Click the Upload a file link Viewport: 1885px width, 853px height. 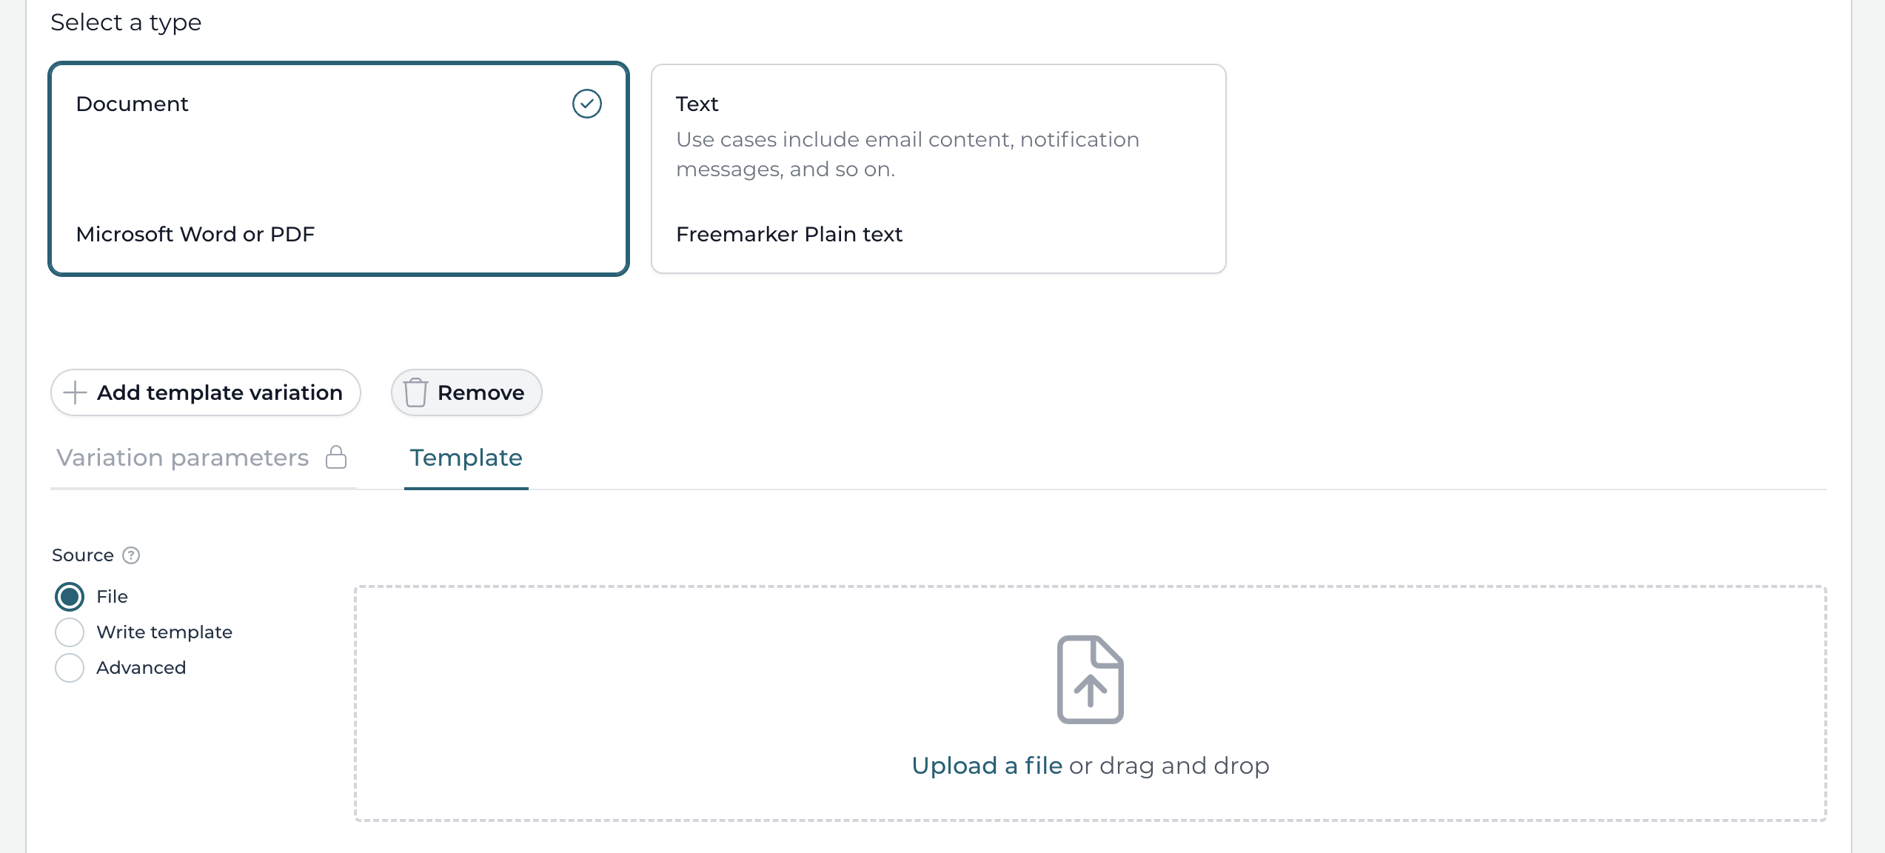pyautogui.click(x=986, y=766)
